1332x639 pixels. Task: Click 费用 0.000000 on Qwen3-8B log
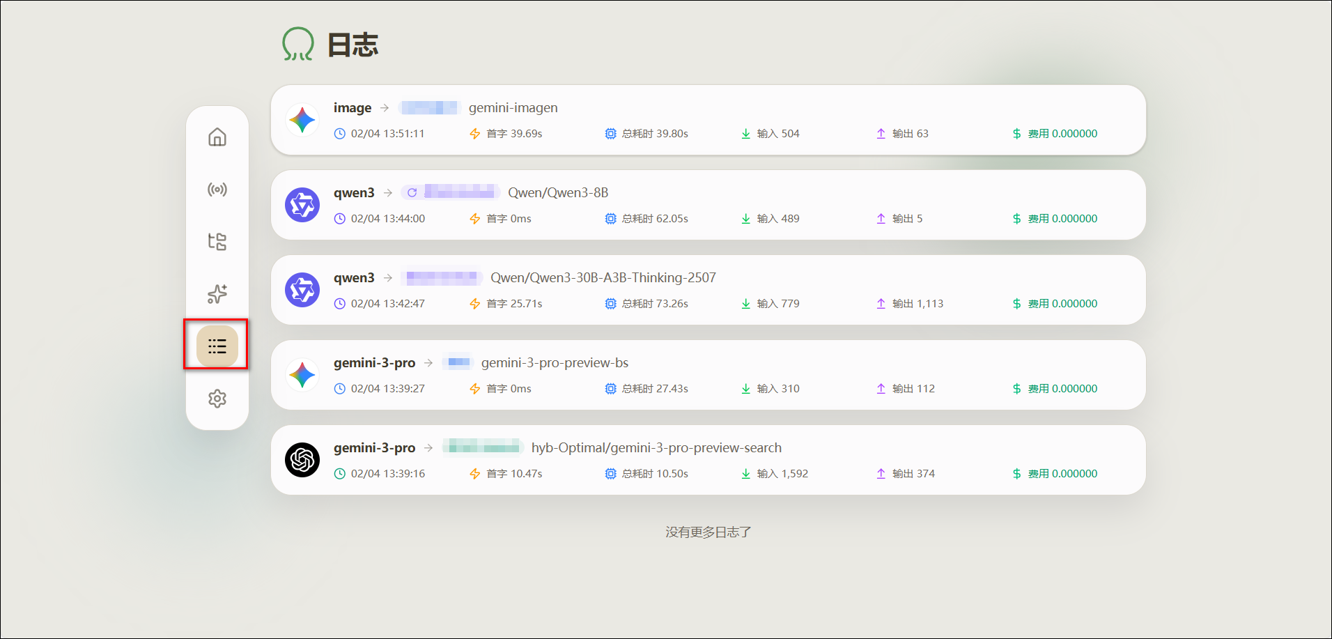1062,219
